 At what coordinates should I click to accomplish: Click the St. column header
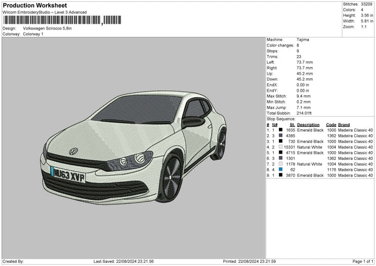coord(292,125)
